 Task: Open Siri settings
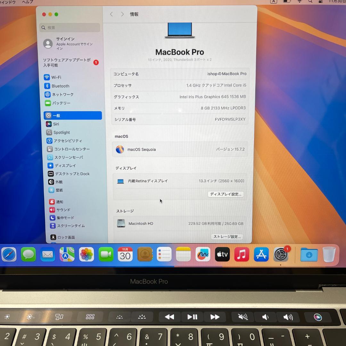(56, 124)
